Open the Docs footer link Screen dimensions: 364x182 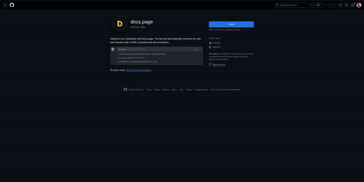[181, 89]
